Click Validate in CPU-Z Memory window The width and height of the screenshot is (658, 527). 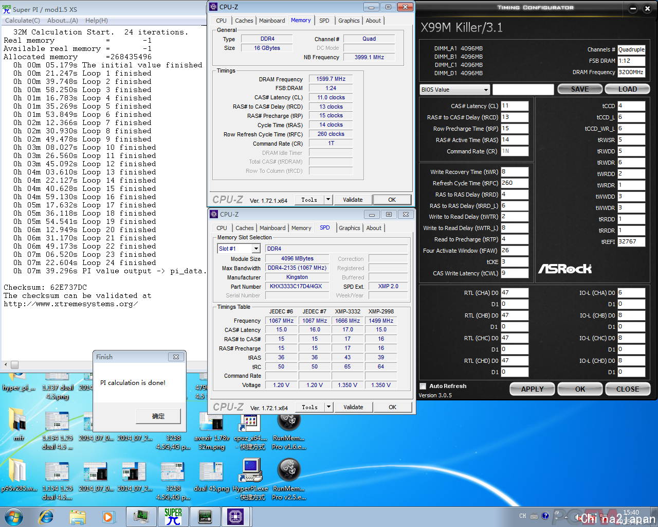353,200
